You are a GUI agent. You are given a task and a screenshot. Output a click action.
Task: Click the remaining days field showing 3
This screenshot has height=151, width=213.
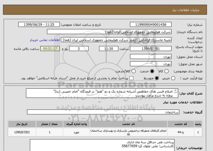click(x=79, y=49)
